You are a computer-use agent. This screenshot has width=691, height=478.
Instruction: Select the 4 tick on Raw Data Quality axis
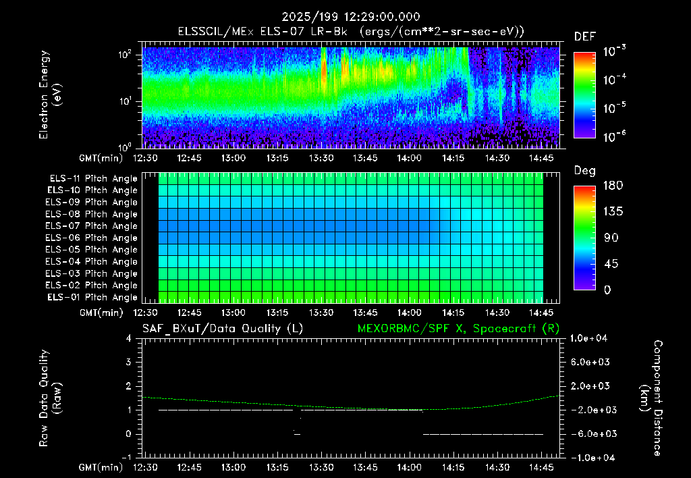(x=128, y=338)
